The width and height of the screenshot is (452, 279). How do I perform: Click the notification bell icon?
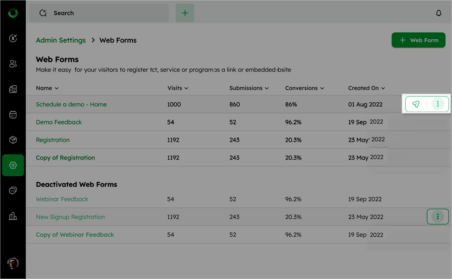click(x=438, y=13)
